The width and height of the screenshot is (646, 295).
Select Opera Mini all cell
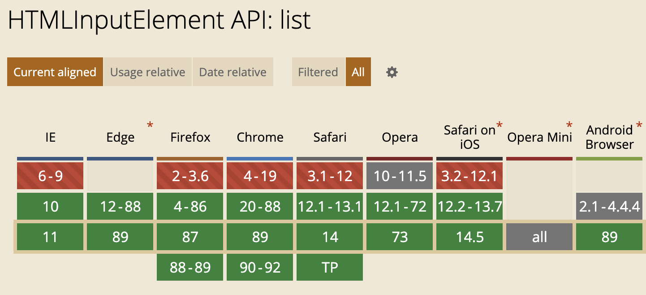click(539, 237)
